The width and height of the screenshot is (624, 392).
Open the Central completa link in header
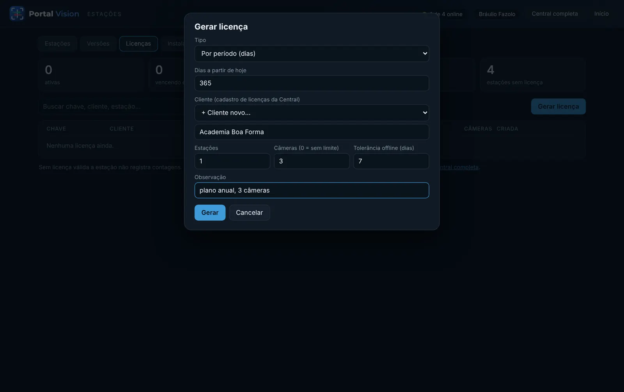coord(555,14)
